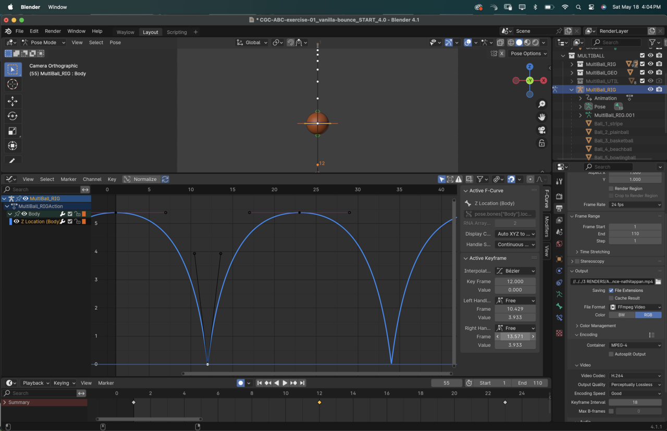Viewport: 667px width, 431px height.
Task: Click the pan hand viewport gizmo
Action: tap(542, 117)
